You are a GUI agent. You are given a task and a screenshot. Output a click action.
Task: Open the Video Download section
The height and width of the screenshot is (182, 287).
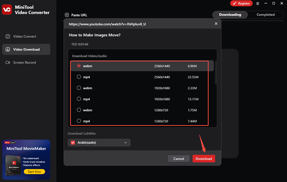[x=26, y=49]
